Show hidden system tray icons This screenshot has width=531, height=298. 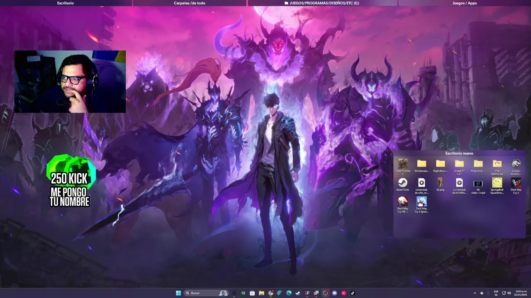475,293
